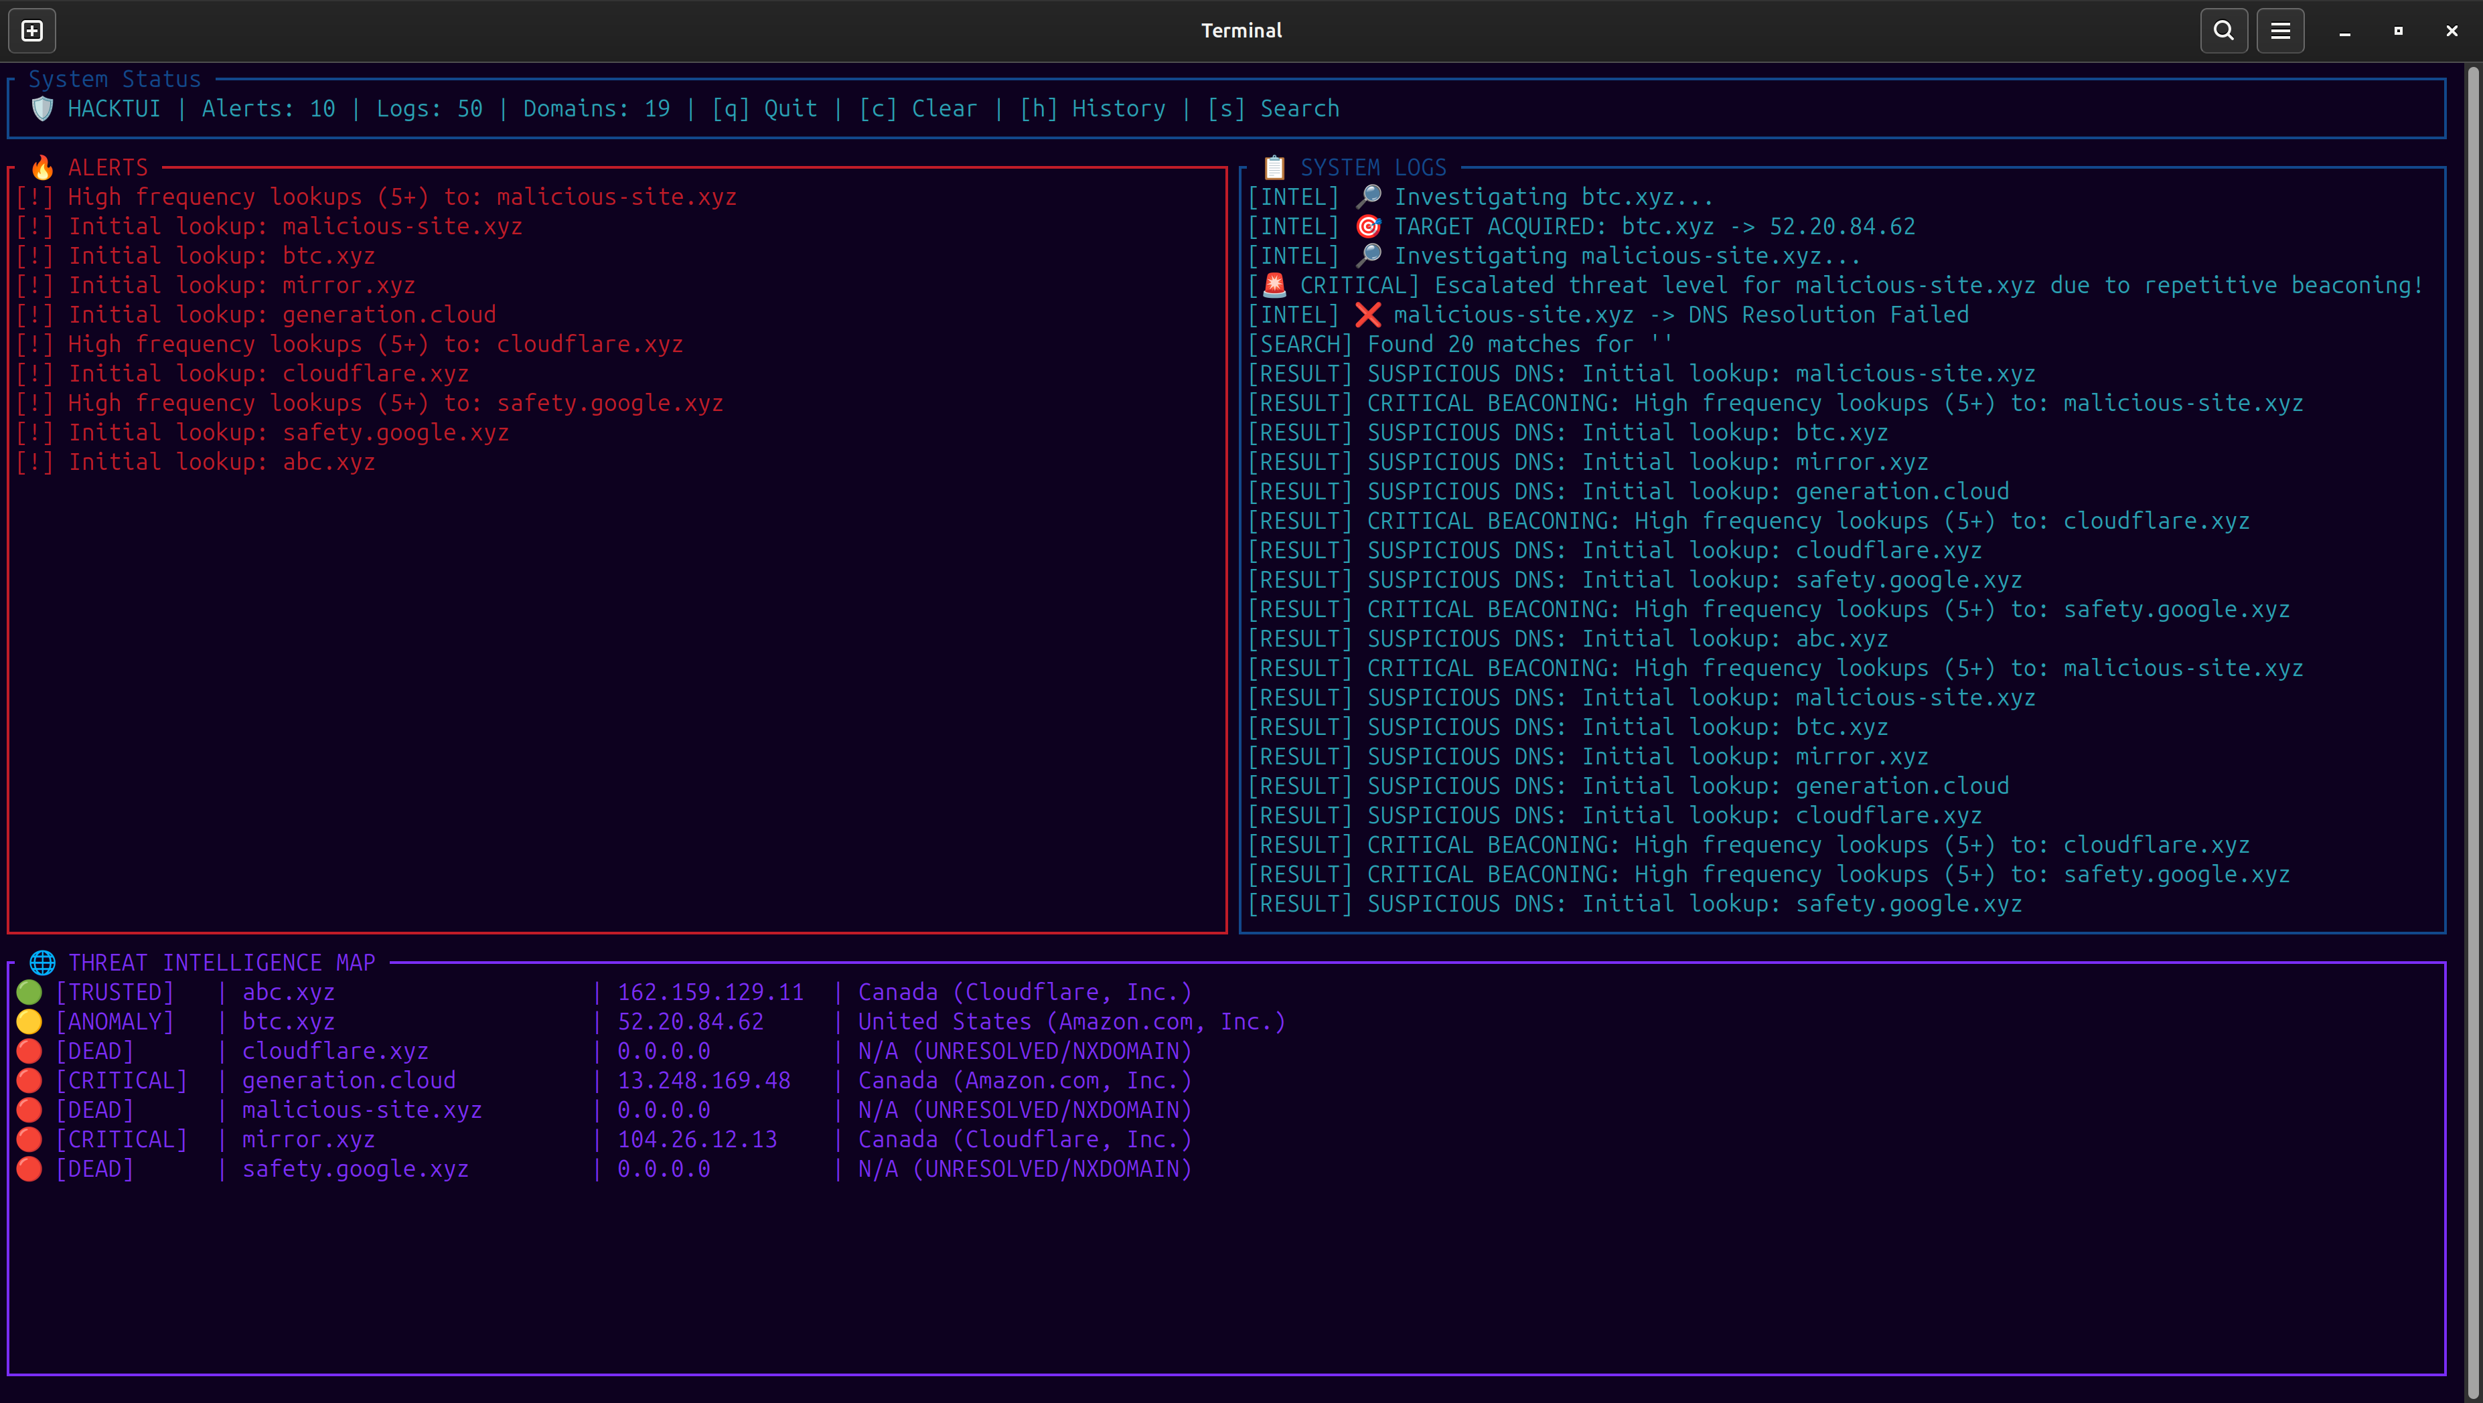
Task: Click the green circle for abc.xyz
Action: pyautogui.click(x=29, y=993)
